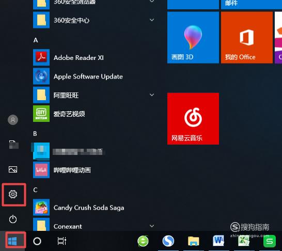The width and height of the screenshot is (282, 251).
Task: Open File Explorer on taskbar
Action: click(194, 241)
